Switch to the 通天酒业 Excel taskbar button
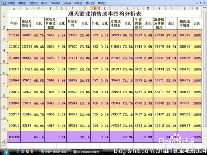The image size is (207, 155). pos(88,152)
